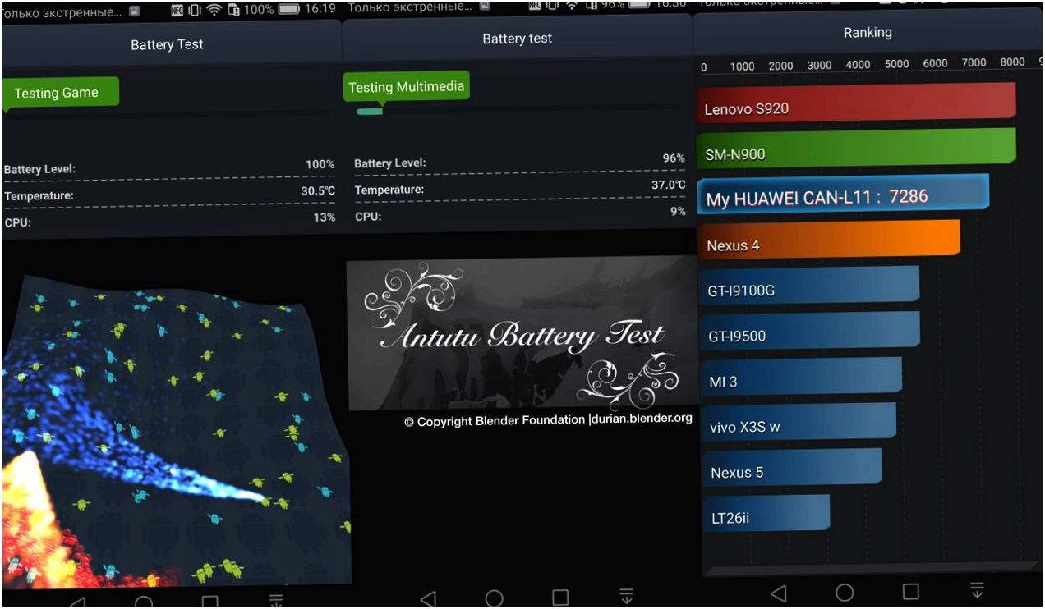
Task: Tap the CPU 13% value
Action: point(325,217)
